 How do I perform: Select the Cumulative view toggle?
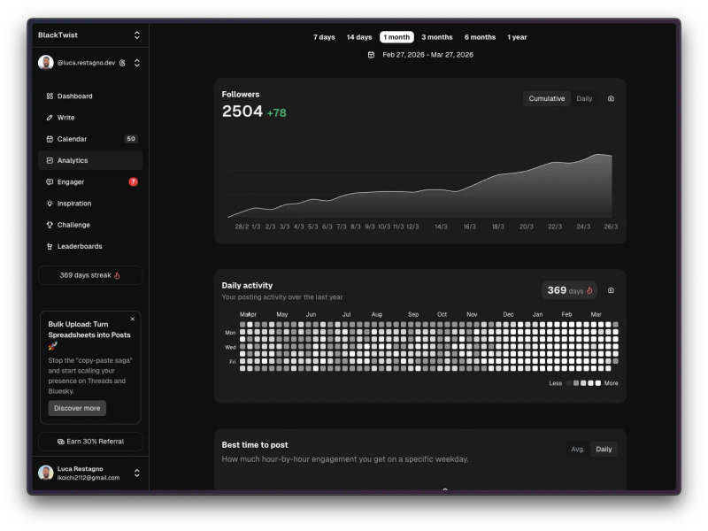point(546,98)
